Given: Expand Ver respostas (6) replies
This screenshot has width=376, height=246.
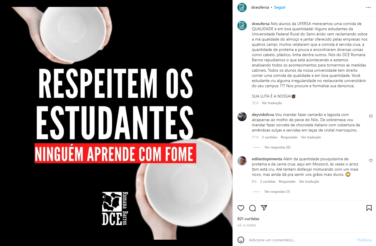Looking at the screenshot, I should point(277,147).
